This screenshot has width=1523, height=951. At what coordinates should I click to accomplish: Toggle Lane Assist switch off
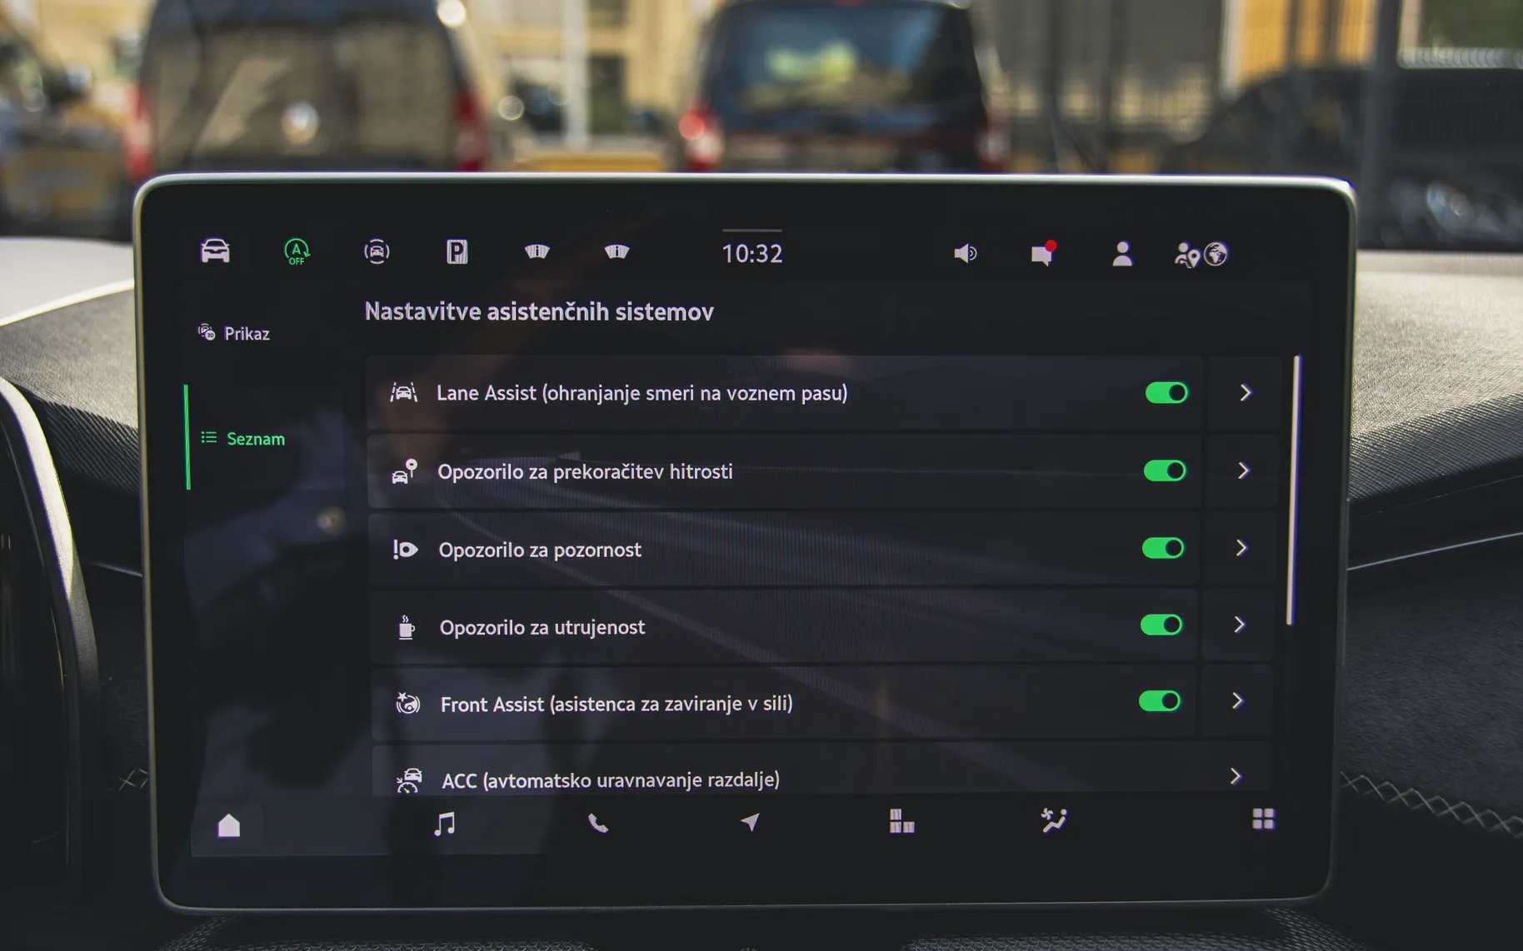(x=1166, y=392)
